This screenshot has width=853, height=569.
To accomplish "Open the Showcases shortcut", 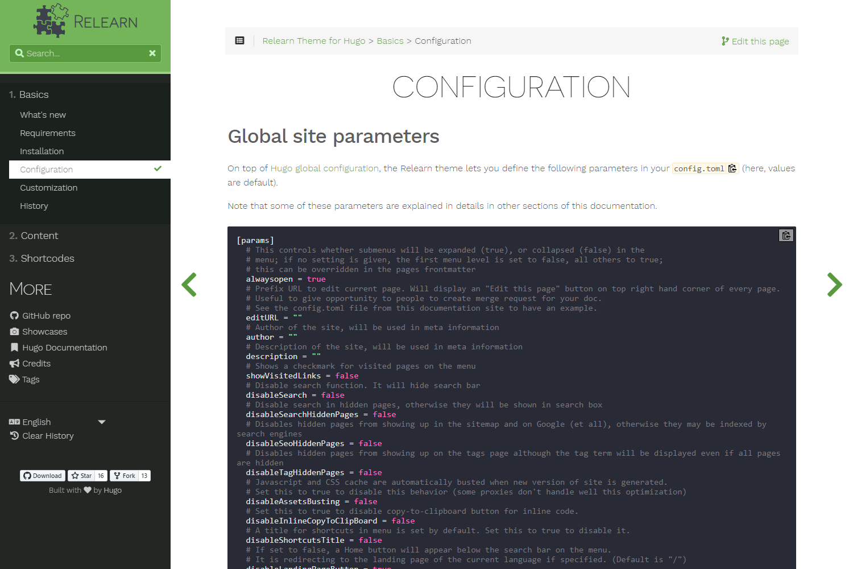I will click(39, 332).
